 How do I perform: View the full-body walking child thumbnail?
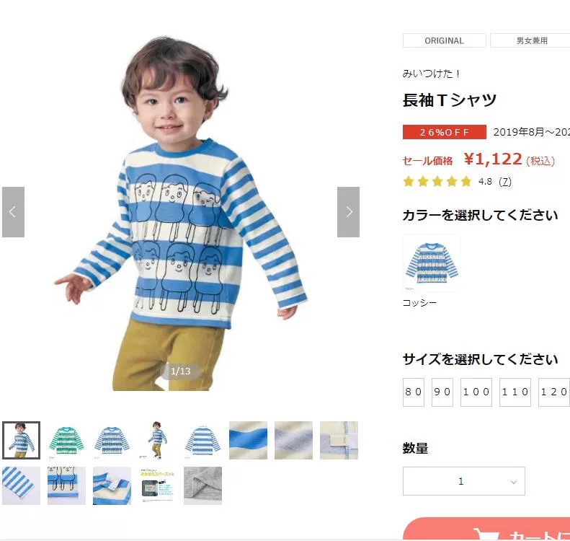point(157,440)
